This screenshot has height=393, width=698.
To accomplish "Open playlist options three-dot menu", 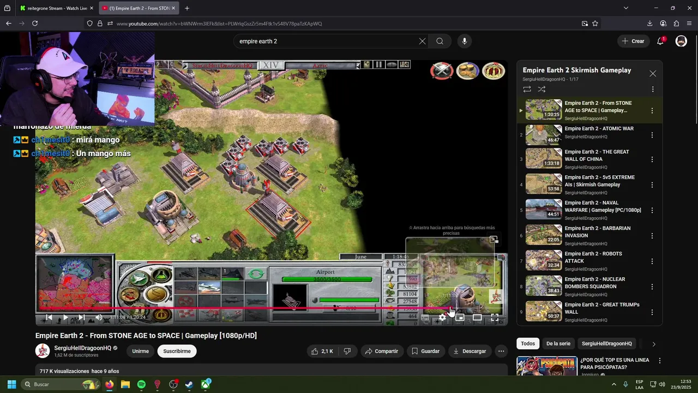I will [x=653, y=89].
